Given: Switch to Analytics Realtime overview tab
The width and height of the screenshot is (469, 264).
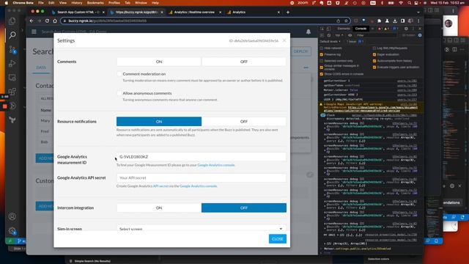Looking at the screenshot, I should 195,12.
